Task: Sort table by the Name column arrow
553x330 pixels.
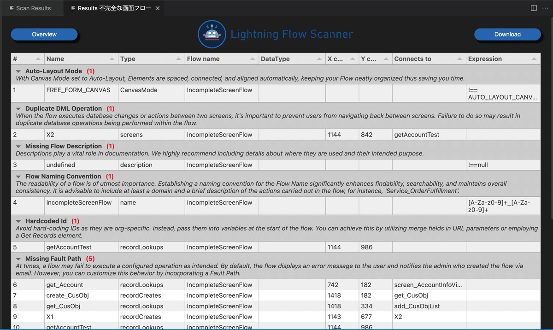Action: 112,59
